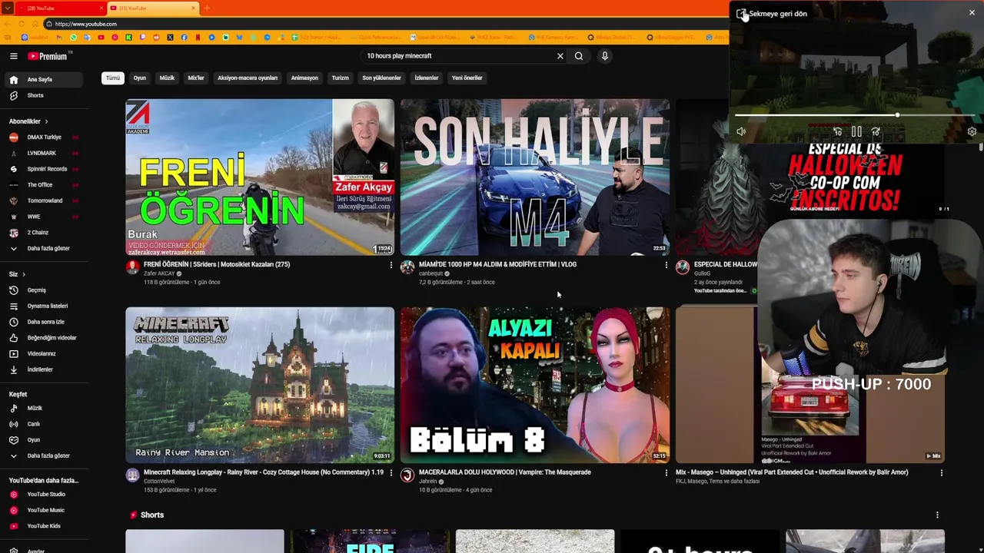Expand the Siz section arrow
Viewport: 984px width, 553px height.
click(24, 274)
